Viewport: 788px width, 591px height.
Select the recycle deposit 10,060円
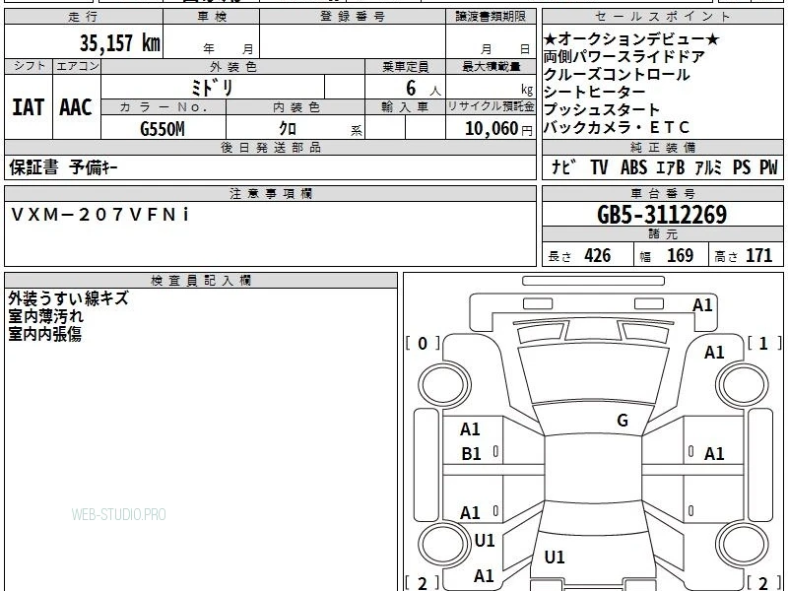(x=498, y=129)
